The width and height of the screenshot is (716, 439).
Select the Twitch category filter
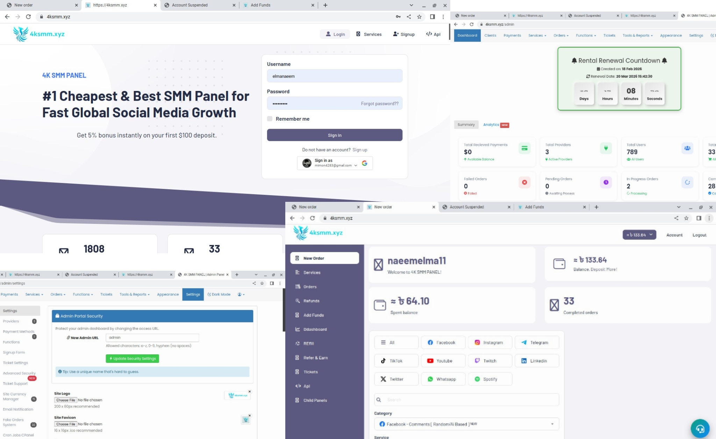coord(490,361)
